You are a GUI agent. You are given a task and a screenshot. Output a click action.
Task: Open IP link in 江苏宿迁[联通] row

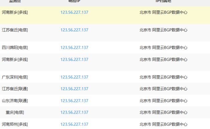point(74,89)
